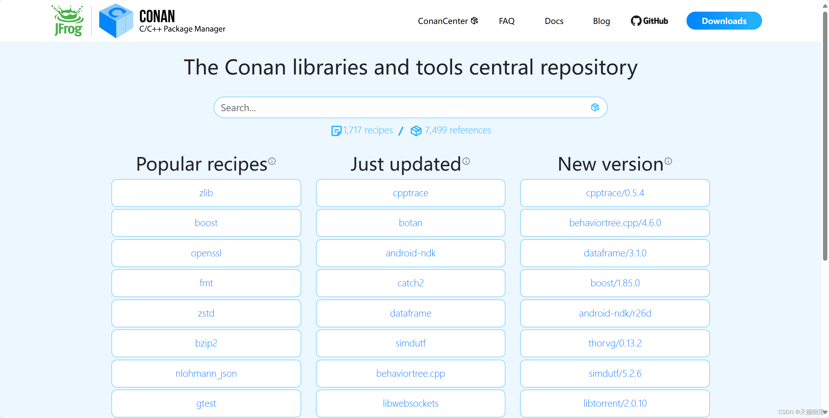Image resolution: width=829 pixels, height=418 pixels.
Task: Focus the Search input field
Action: 400,107
